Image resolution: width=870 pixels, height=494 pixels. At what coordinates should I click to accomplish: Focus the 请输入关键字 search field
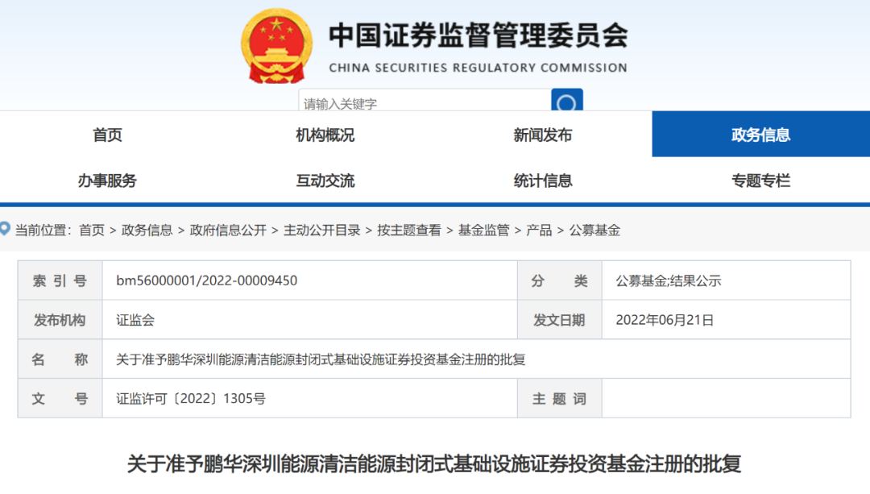(425, 101)
